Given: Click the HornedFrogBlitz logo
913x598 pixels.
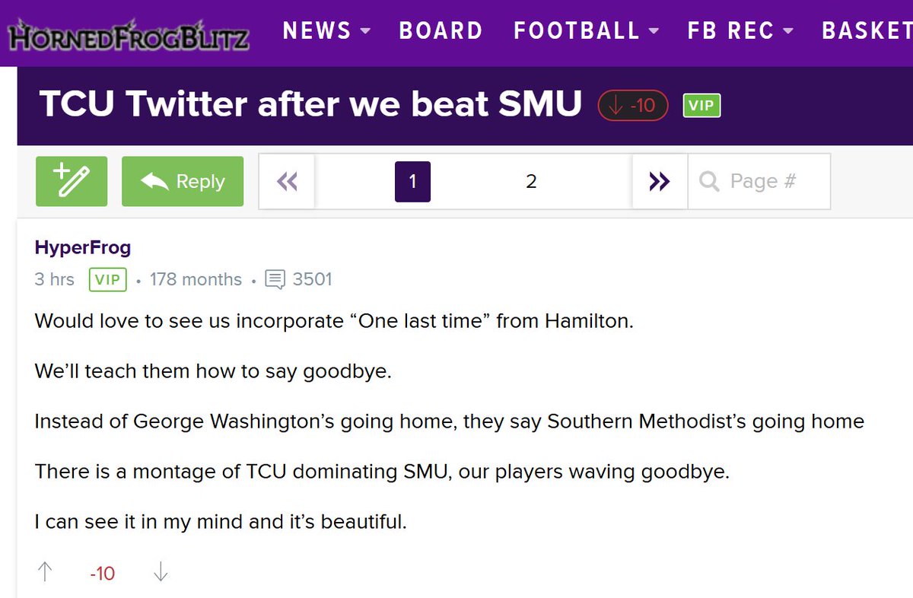Looking at the screenshot, I should tap(127, 35).
